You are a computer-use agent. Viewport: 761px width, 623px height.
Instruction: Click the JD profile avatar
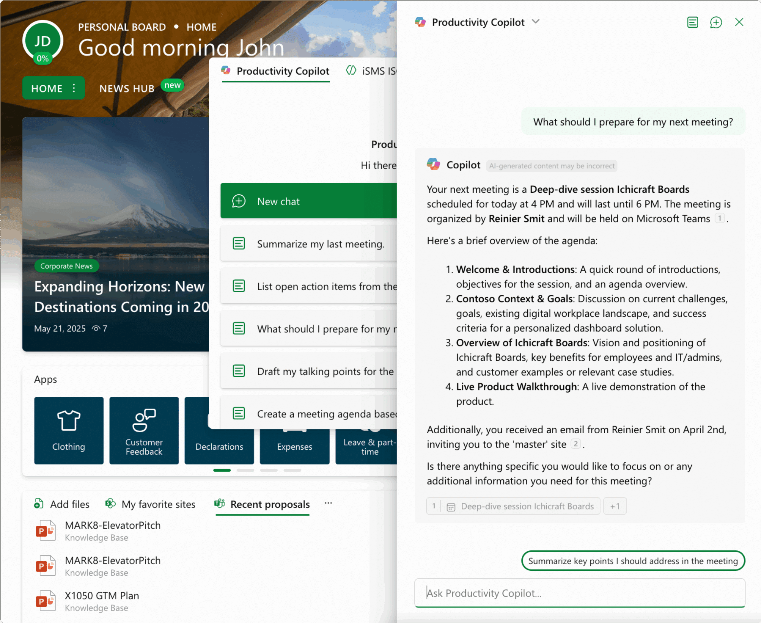pos(43,41)
